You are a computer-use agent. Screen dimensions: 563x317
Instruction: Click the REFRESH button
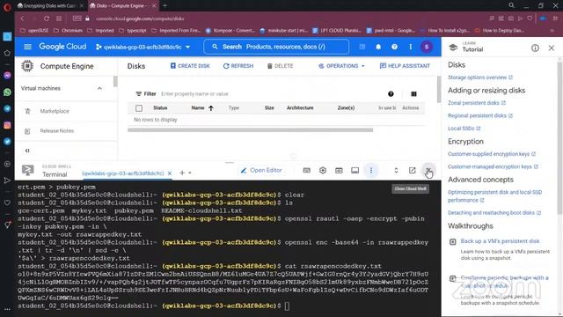point(238,66)
